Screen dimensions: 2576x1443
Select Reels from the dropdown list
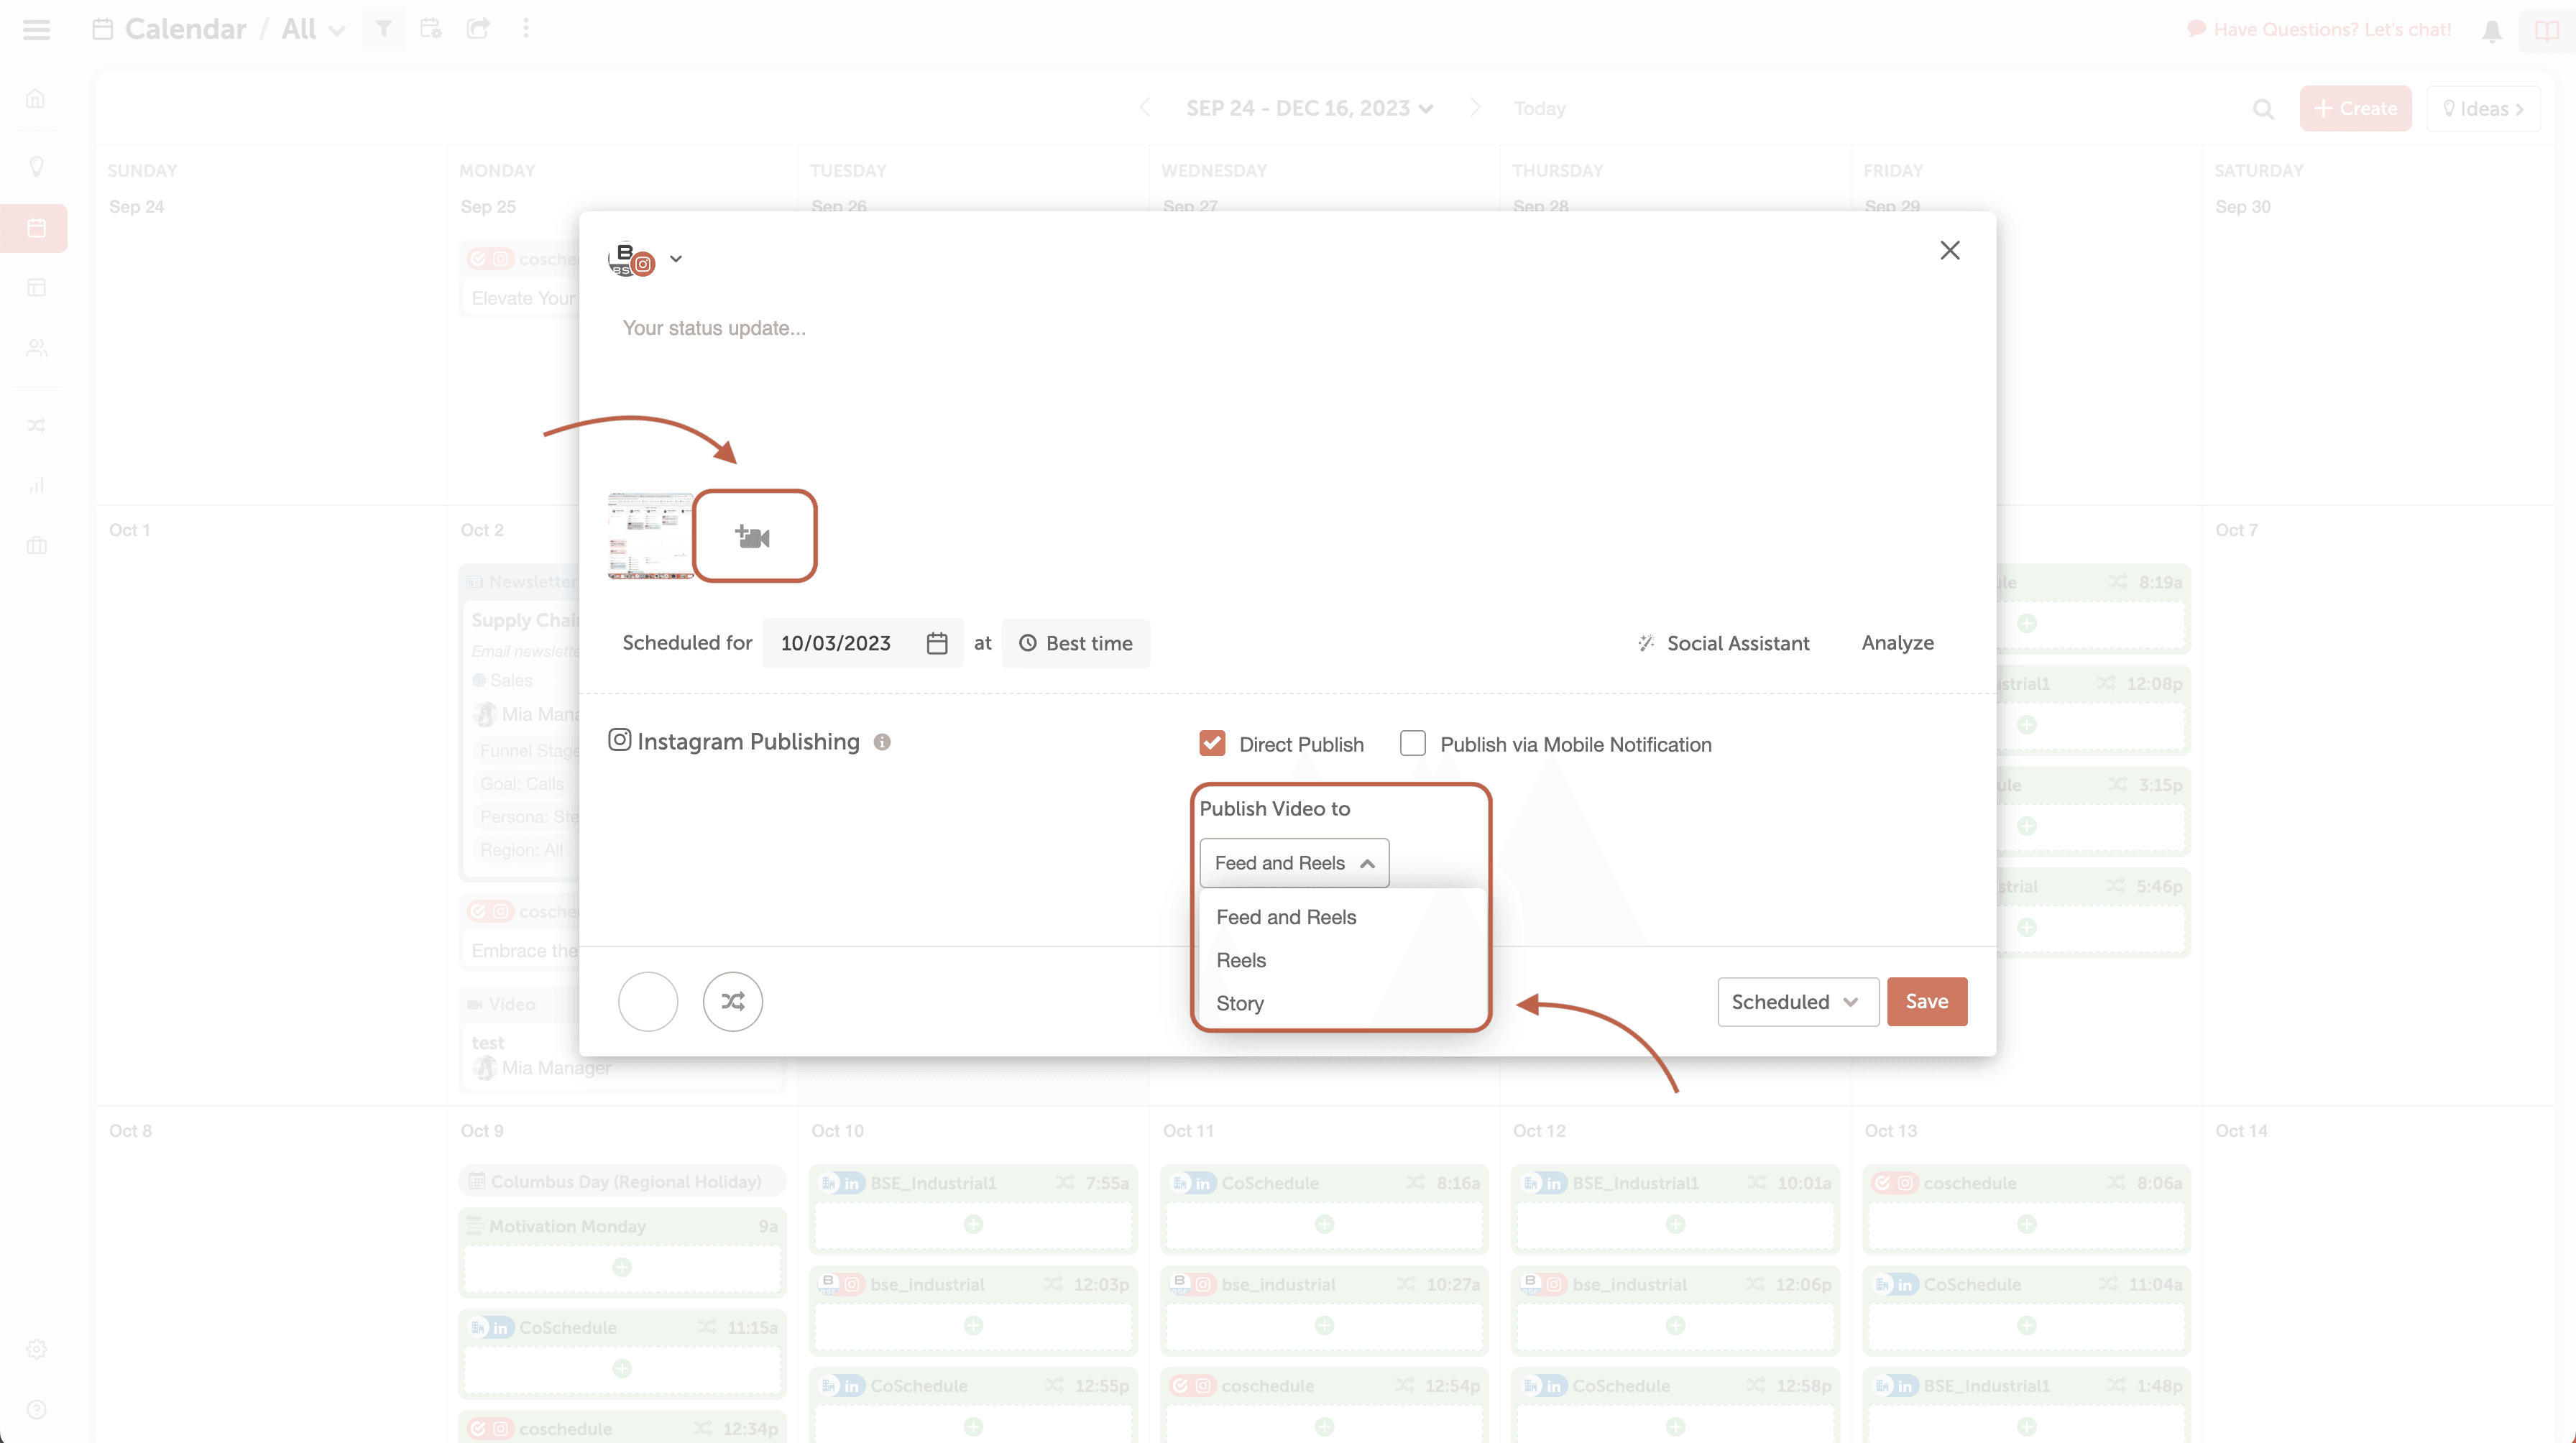(x=1241, y=960)
